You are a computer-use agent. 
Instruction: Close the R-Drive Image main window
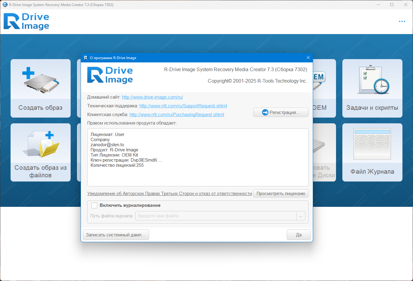coord(406,5)
